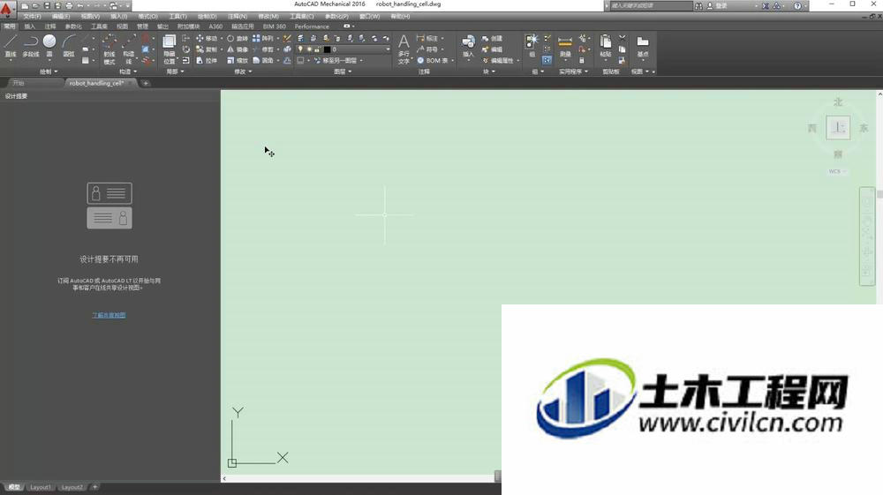Click the Open file icon in quick access toolbar

[35, 5]
